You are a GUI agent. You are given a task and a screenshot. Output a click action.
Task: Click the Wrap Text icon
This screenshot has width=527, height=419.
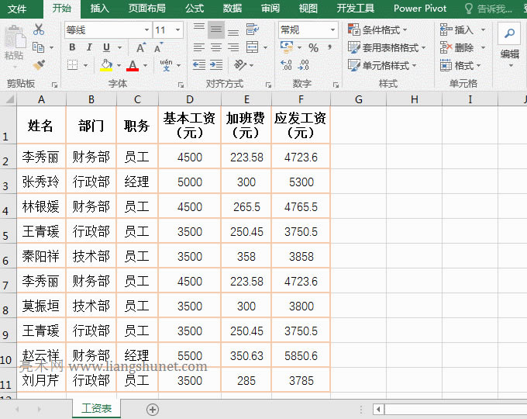[x=252, y=29]
